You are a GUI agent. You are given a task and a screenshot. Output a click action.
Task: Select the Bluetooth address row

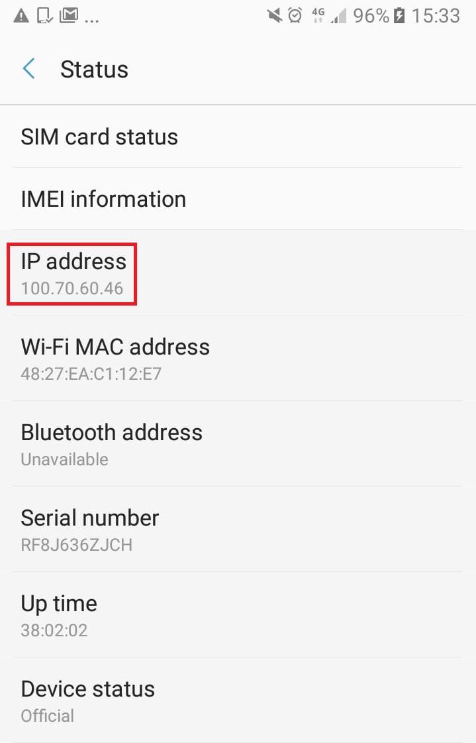pos(238,443)
